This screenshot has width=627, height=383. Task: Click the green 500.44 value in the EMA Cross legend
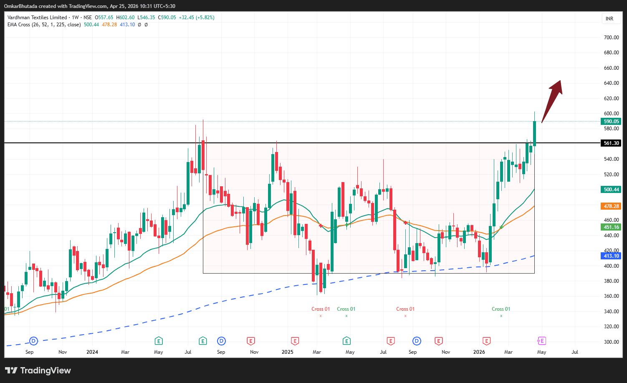pos(91,25)
